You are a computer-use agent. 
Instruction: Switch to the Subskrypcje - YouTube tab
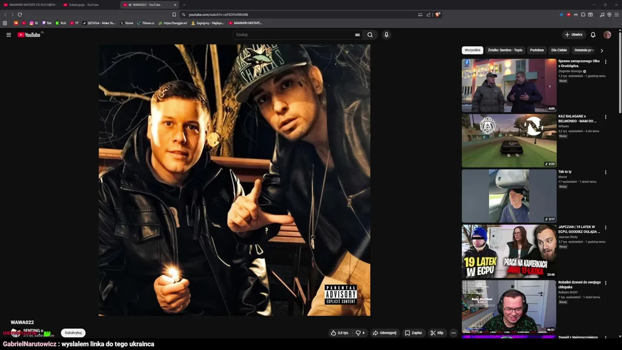tap(84, 4)
